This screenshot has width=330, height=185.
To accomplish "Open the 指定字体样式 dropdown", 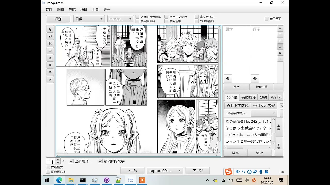I will (264, 113).
